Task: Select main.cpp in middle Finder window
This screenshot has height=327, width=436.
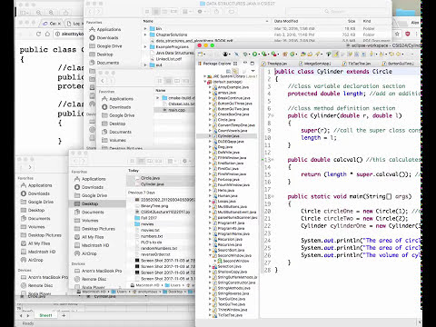Action: tap(176, 110)
